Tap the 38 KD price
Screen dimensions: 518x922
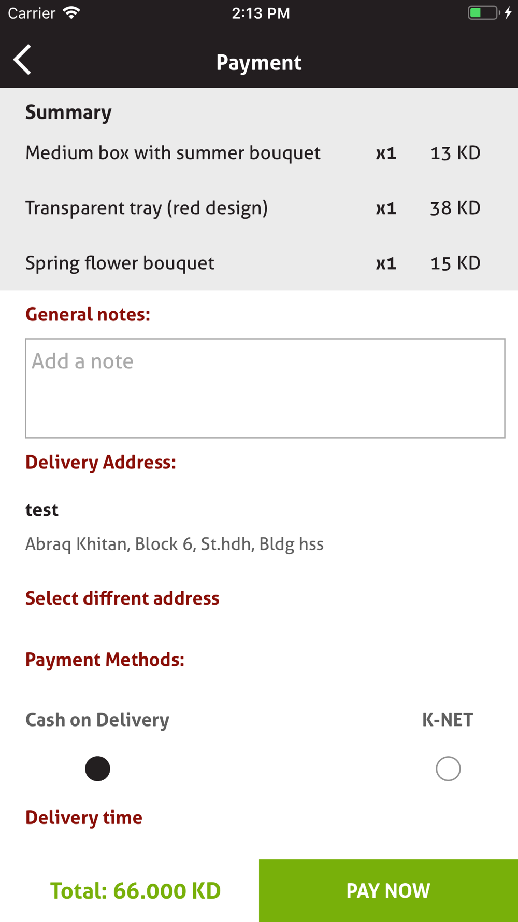[455, 208]
